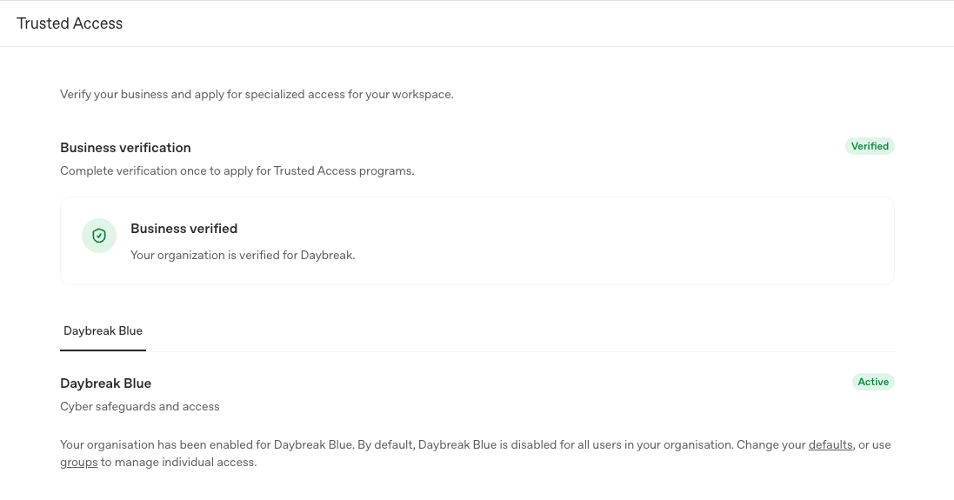The width and height of the screenshot is (954, 500).
Task: Click 'Your organization is verified for Daybreak.' text
Action: pyautogui.click(x=243, y=256)
